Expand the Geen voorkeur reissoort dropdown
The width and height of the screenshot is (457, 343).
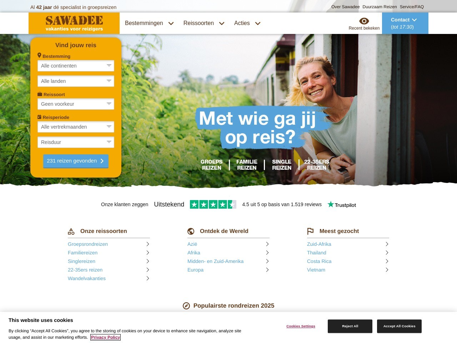pos(76,104)
